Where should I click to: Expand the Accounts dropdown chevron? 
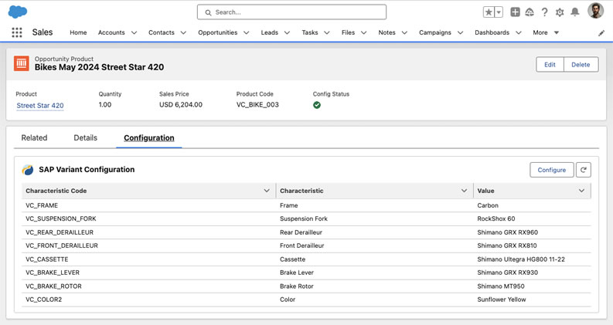click(134, 33)
